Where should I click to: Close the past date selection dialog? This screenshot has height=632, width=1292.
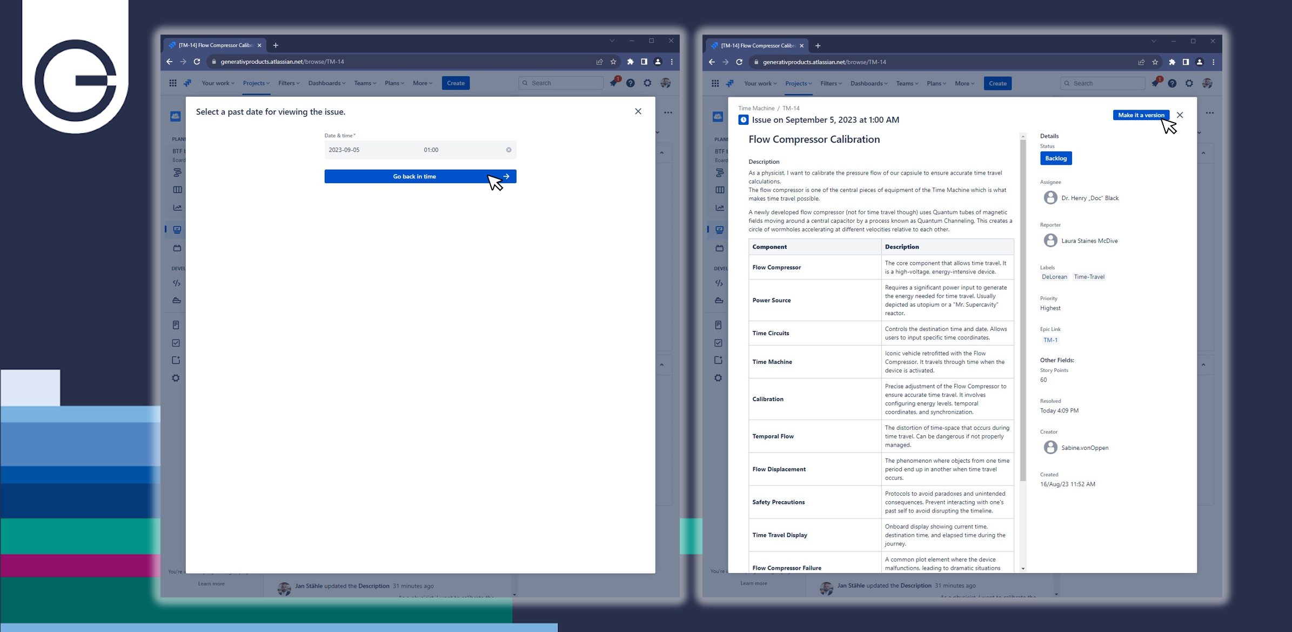point(638,111)
